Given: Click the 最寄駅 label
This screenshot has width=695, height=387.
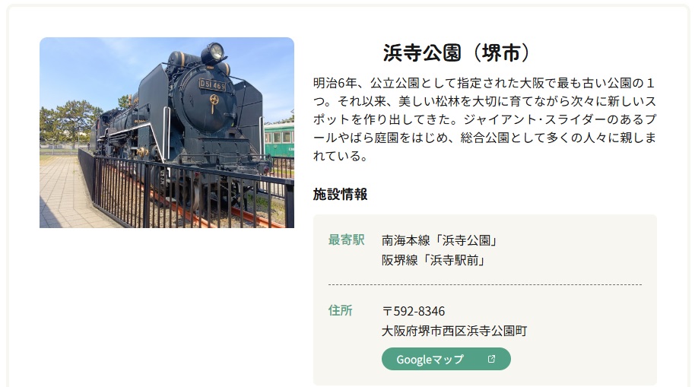Looking at the screenshot, I should tap(346, 239).
